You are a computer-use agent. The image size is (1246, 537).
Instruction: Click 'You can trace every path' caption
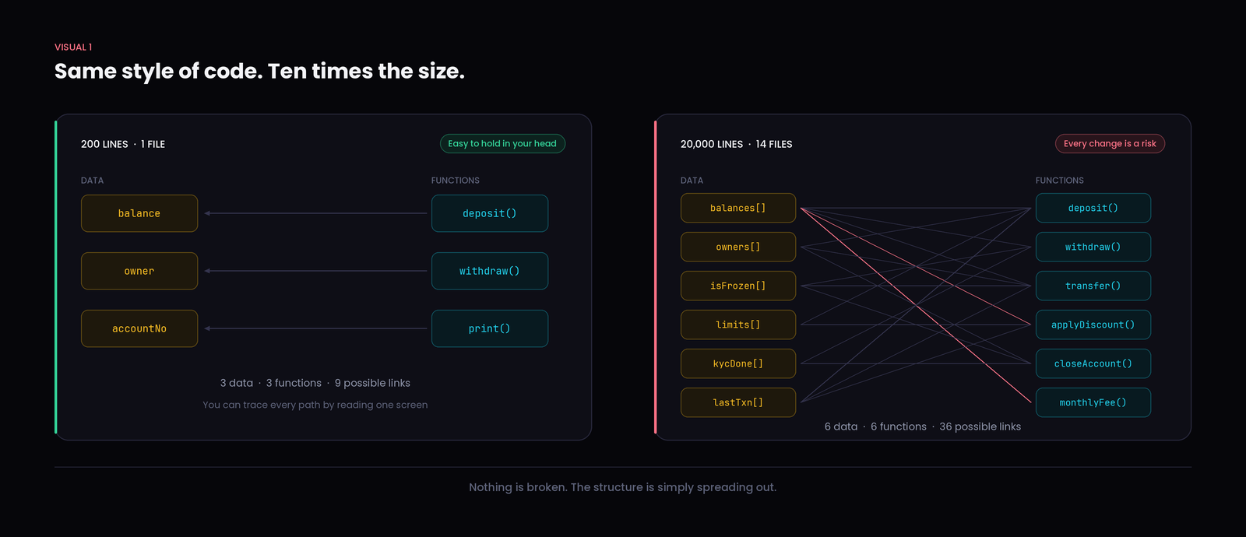(315, 405)
